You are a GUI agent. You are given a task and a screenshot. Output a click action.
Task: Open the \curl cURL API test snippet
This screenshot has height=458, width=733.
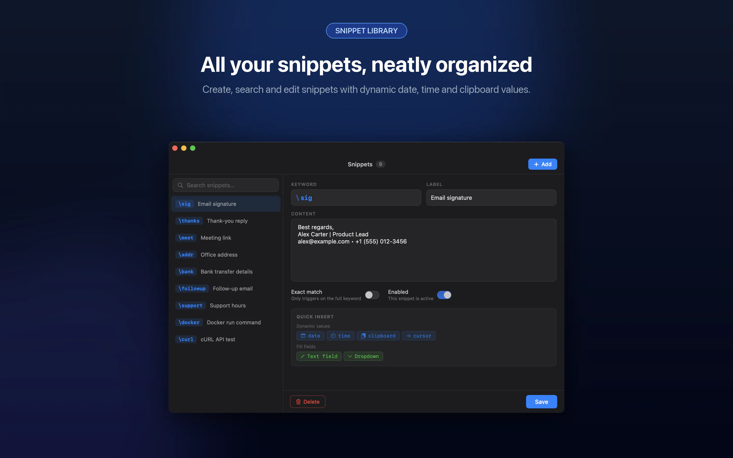(225, 340)
